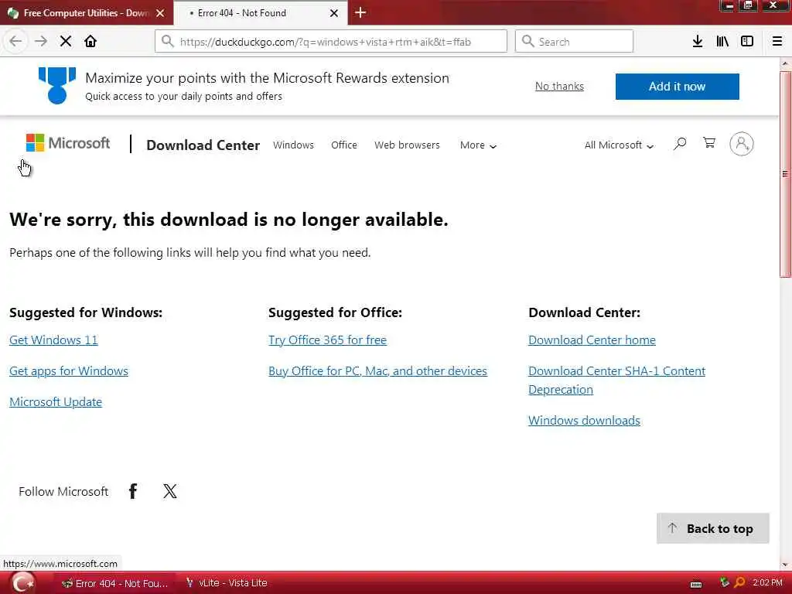Close the Free Computer Utilities tab
Image resolution: width=792 pixels, height=594 pixels.
[160, 13]
